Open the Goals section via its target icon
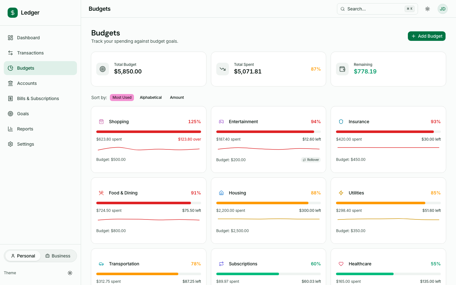Viewport: 456px width, 285px height. pyautogui.click(x=10, y=114)
